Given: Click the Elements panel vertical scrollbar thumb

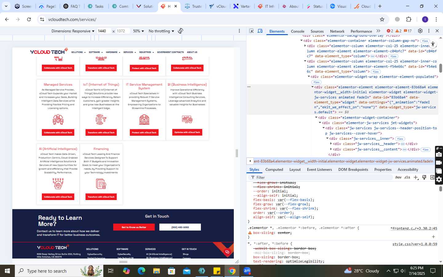Looking at the screenshot, I should (441, 68).
